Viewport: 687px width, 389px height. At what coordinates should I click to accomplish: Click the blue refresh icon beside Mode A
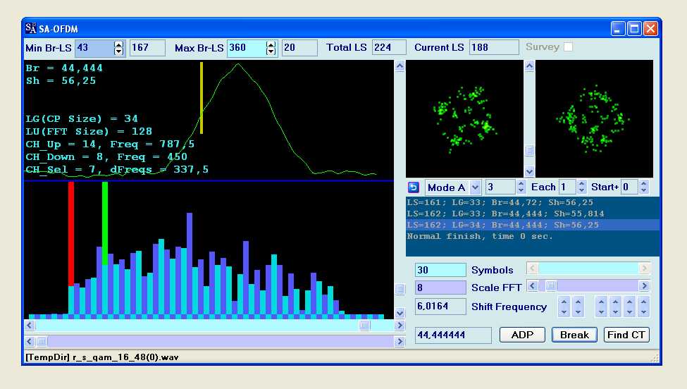tap(413, 187)
